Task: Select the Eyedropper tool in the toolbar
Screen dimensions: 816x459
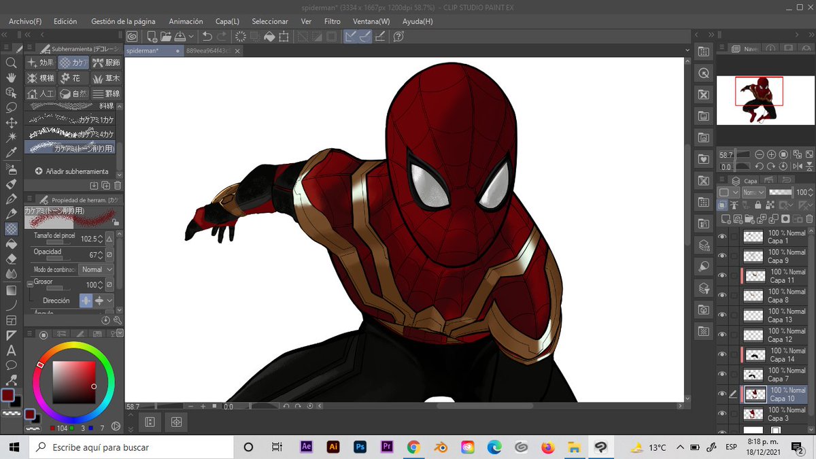Action: [11, 153]
